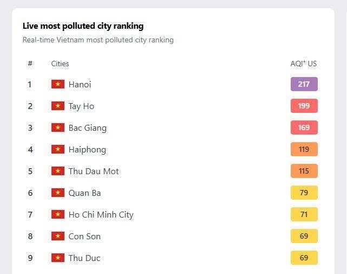Click the flag icon next to Quan Ba
Screen dimensions: 347x274
click(x=58, y=193)
